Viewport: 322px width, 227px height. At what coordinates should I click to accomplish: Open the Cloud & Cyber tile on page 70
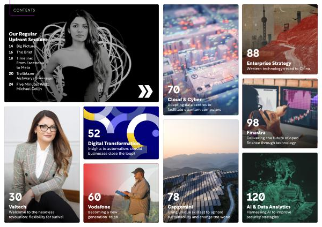point(201,59)
